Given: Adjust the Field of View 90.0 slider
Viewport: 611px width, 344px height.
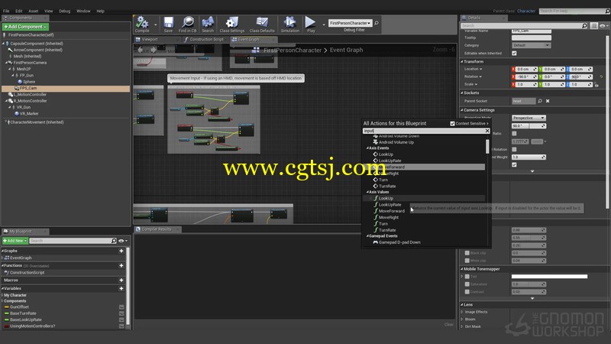Looking at the screenshot, I should [x=529, y=126].
